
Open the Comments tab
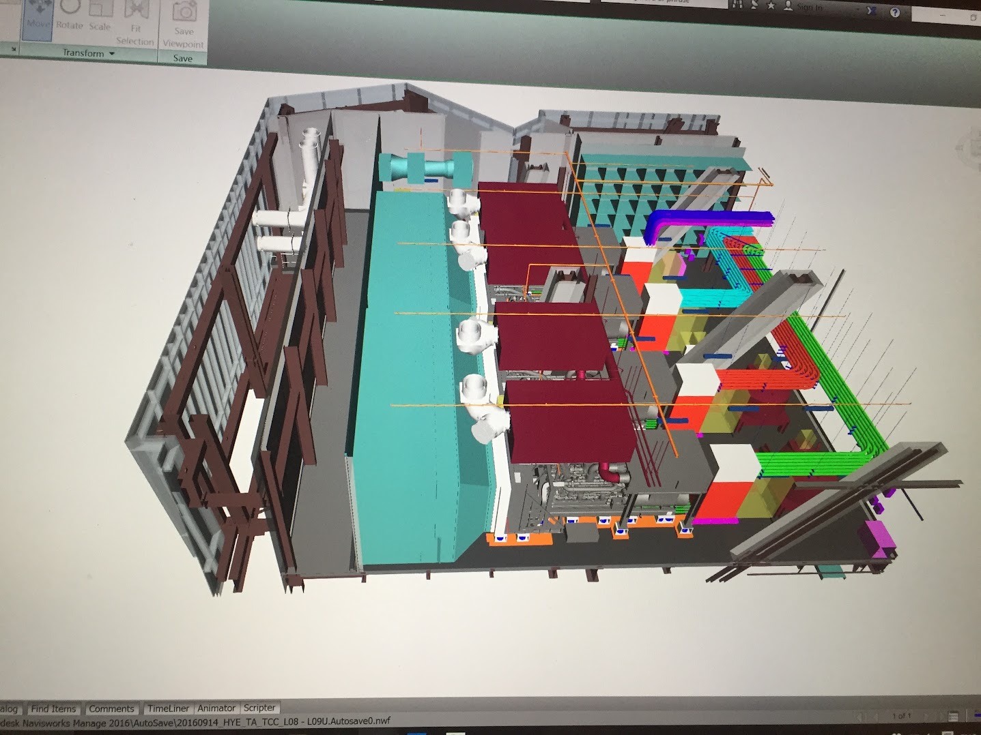[x=111, y=709]
